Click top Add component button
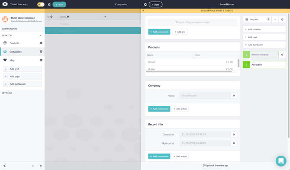The height and width of the screenshot is (170, 290). click(x=159, y=32)
